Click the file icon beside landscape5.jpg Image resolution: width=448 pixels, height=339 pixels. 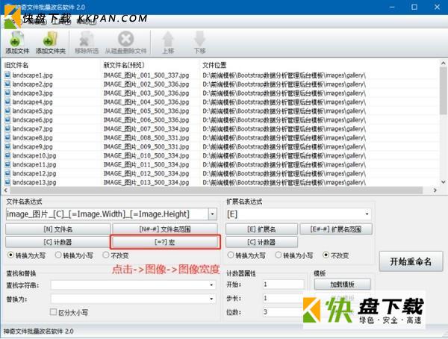(x=7, y=111)
